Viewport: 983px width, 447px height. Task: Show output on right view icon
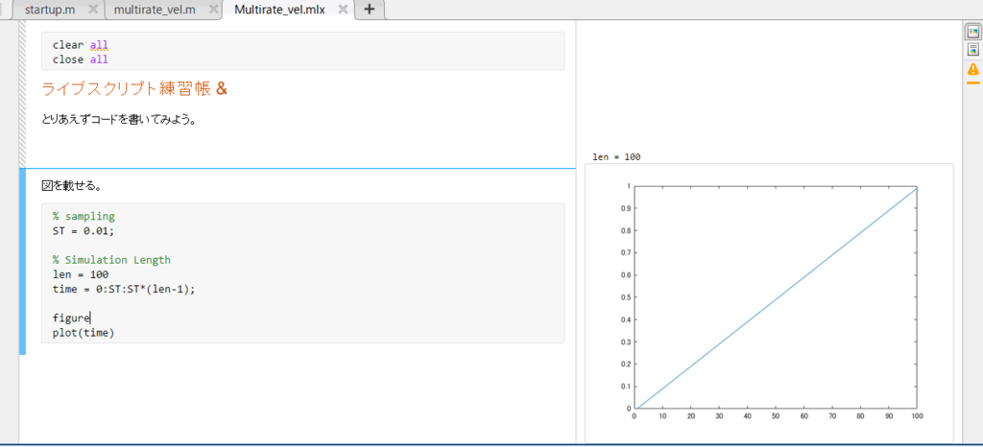(973, 32)
